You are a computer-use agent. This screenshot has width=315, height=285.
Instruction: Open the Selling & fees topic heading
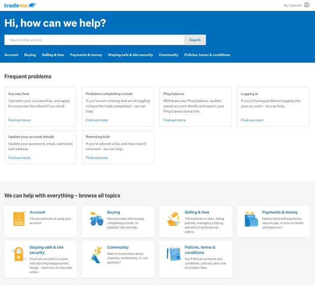[197, 212]
